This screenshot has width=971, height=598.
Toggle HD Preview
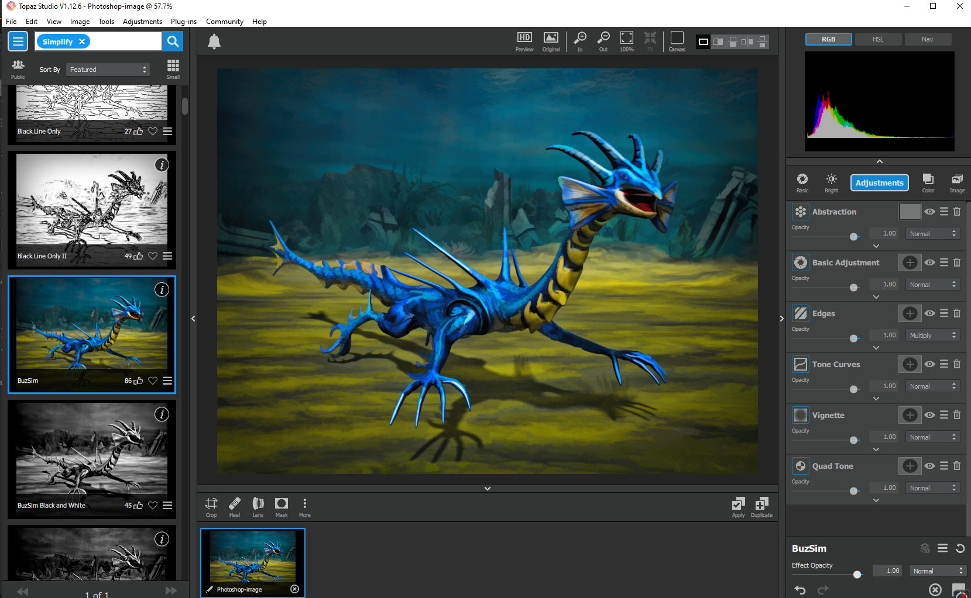[524, 42]
